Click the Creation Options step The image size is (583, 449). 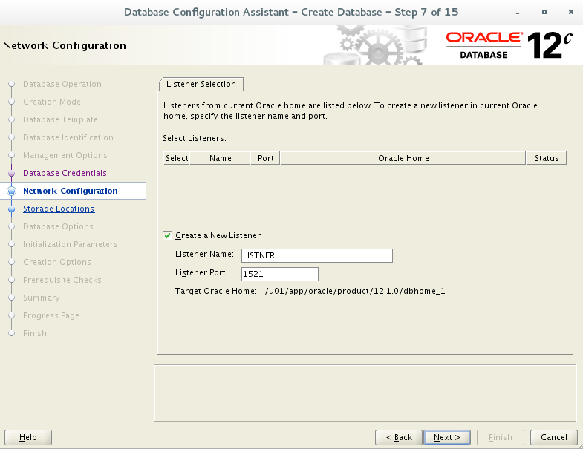(57, 263)
